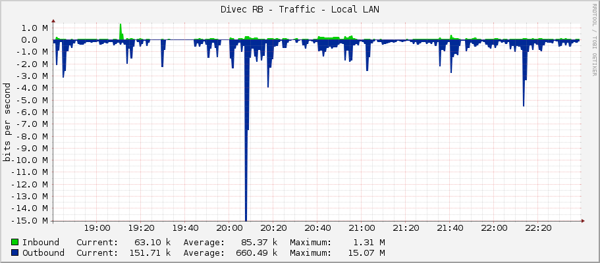This screenshot has height=263, width=600.
Task: Click the graph title Divec RB - Traffic - Local LAN
Action: [x=300, y=10]
